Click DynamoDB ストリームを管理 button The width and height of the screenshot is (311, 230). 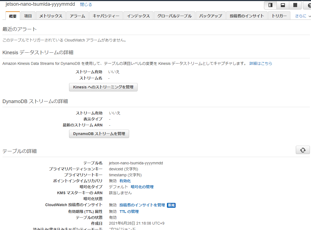click(99, 134)
